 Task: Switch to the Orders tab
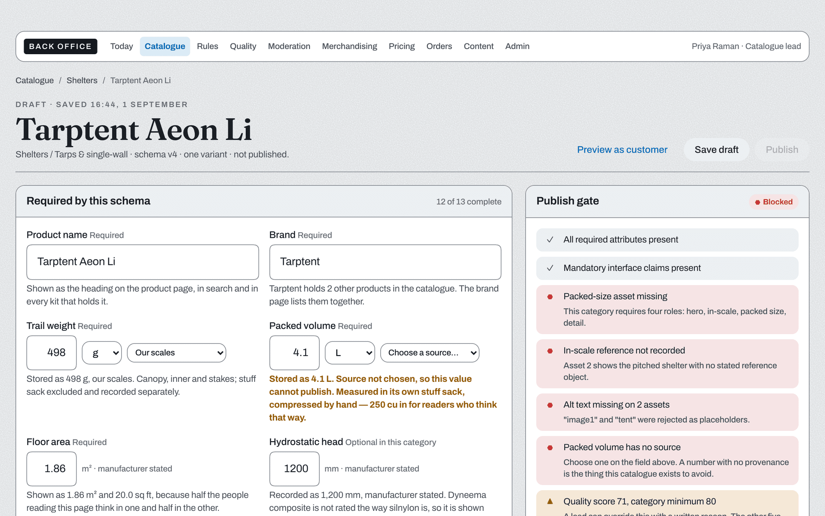click(x=439, y=46)
